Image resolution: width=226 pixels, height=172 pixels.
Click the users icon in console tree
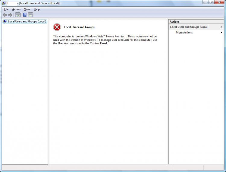pyautogui.click(x=5, y=21)
